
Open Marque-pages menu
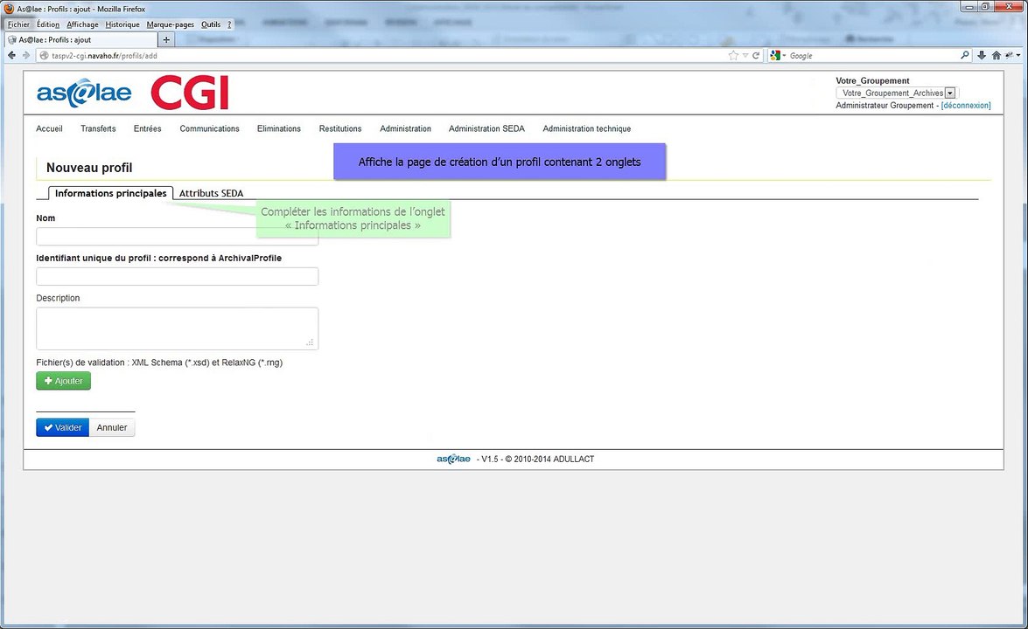pos(171,24)
